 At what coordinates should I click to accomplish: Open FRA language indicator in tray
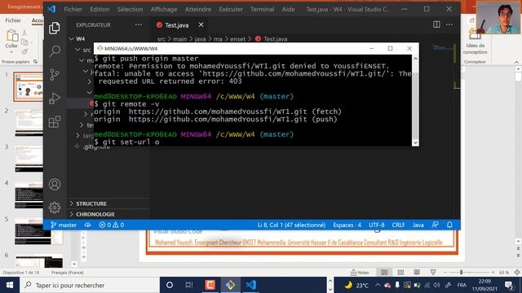(x=462, y=285)
